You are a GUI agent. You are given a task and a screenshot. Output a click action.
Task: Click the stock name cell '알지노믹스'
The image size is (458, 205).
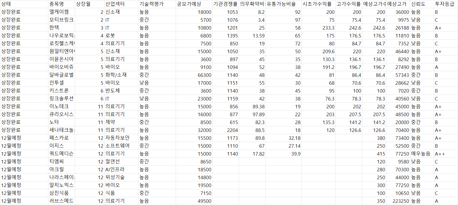coord(61,185)
